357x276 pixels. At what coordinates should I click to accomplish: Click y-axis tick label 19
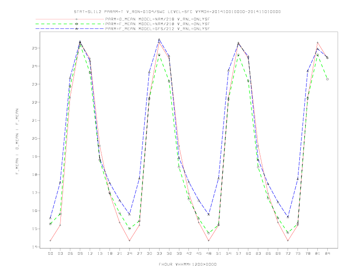(34, 156)
